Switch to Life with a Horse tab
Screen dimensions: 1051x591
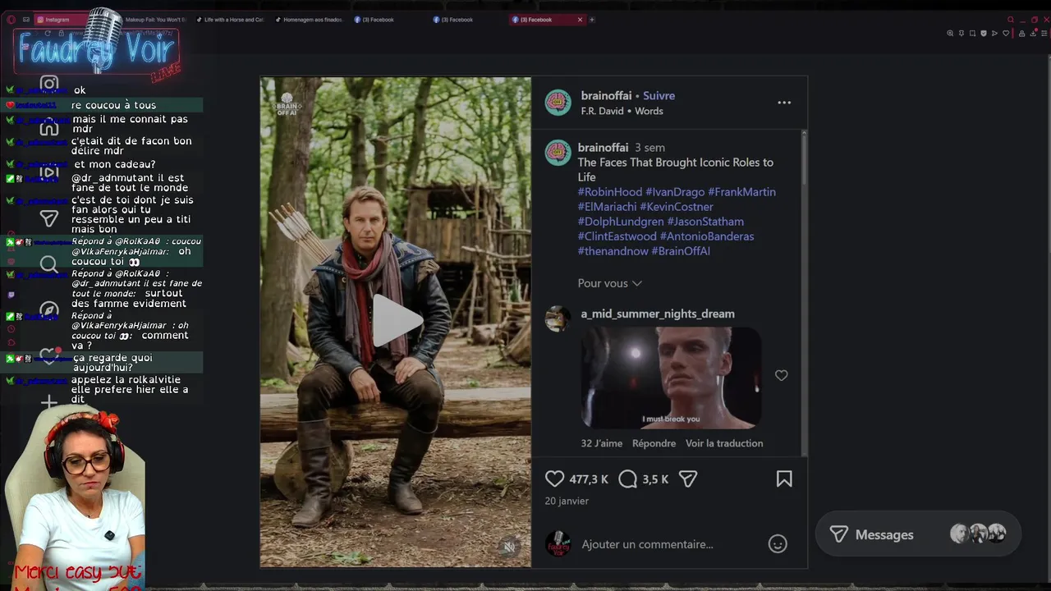[x=231, y=20]
